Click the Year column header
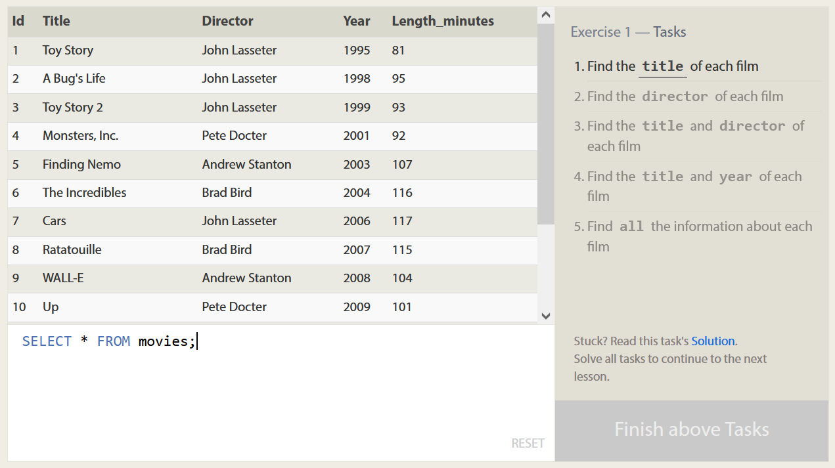Image resolution: width=835 pixels, height=468 pixels. (x=357, y=21)
